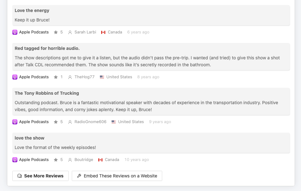Open the "Red tagged for horrible audio." review
Image resolution: width=301 pixels, height=191 pixels.
click(47, 48)
